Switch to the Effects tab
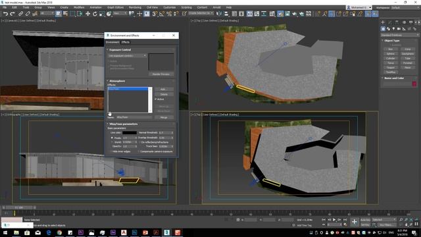Viewport: 421px width, 237px height. coord(126,42)
